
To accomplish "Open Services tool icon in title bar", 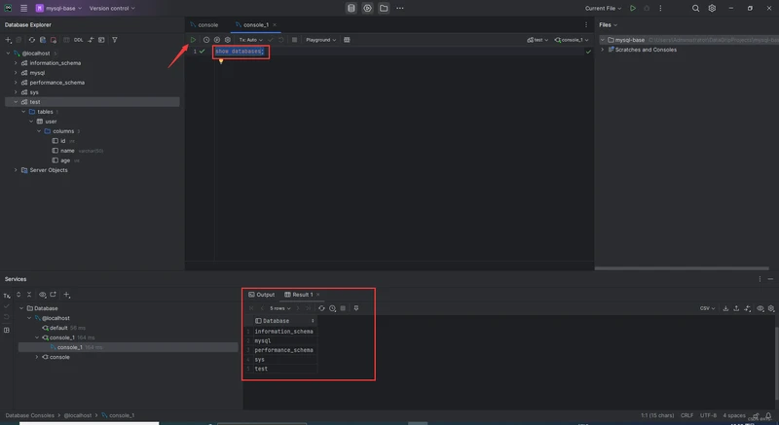I will pos(367,8).
